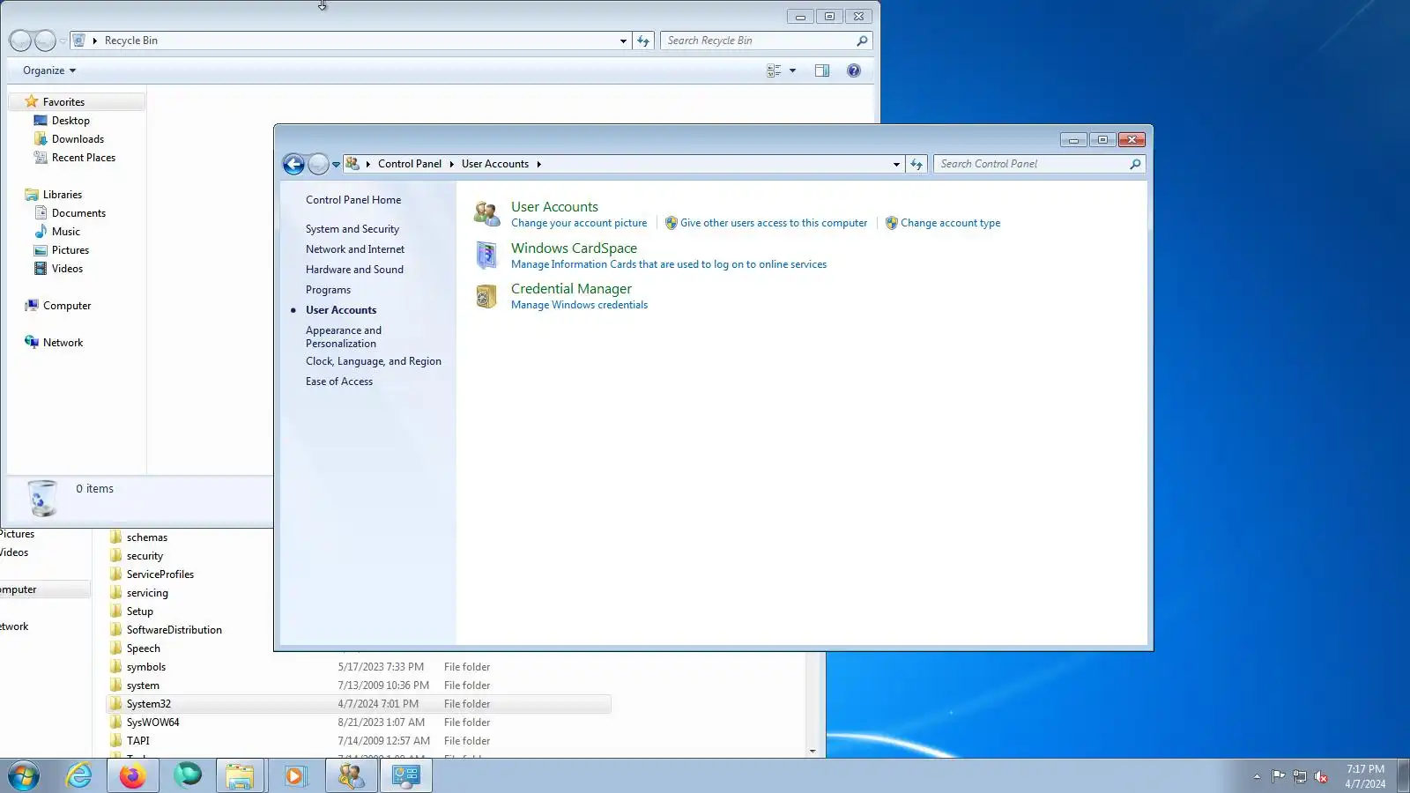Select Clock, Language, and Region category
The image size is (1410, 793).
click(x=374, y=361)
